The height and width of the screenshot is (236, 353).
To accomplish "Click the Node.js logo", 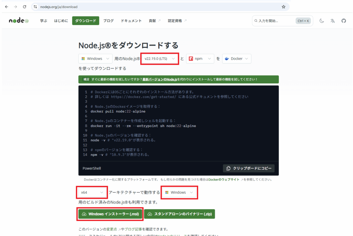I will coord(19,20).
